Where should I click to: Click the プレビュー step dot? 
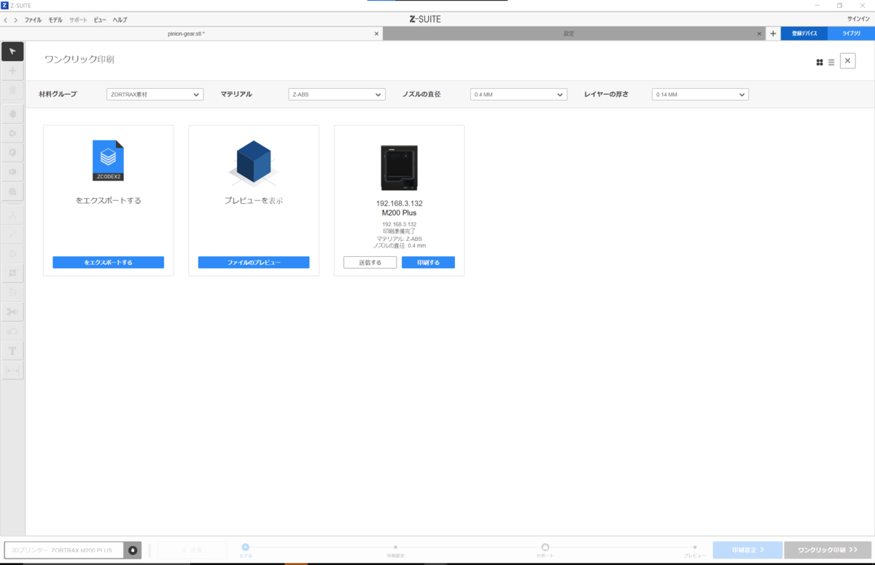coord(695,547)
